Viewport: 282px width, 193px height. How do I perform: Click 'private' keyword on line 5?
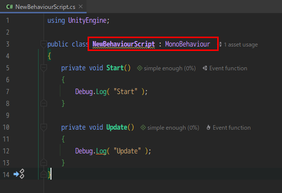tap(73, 68)
